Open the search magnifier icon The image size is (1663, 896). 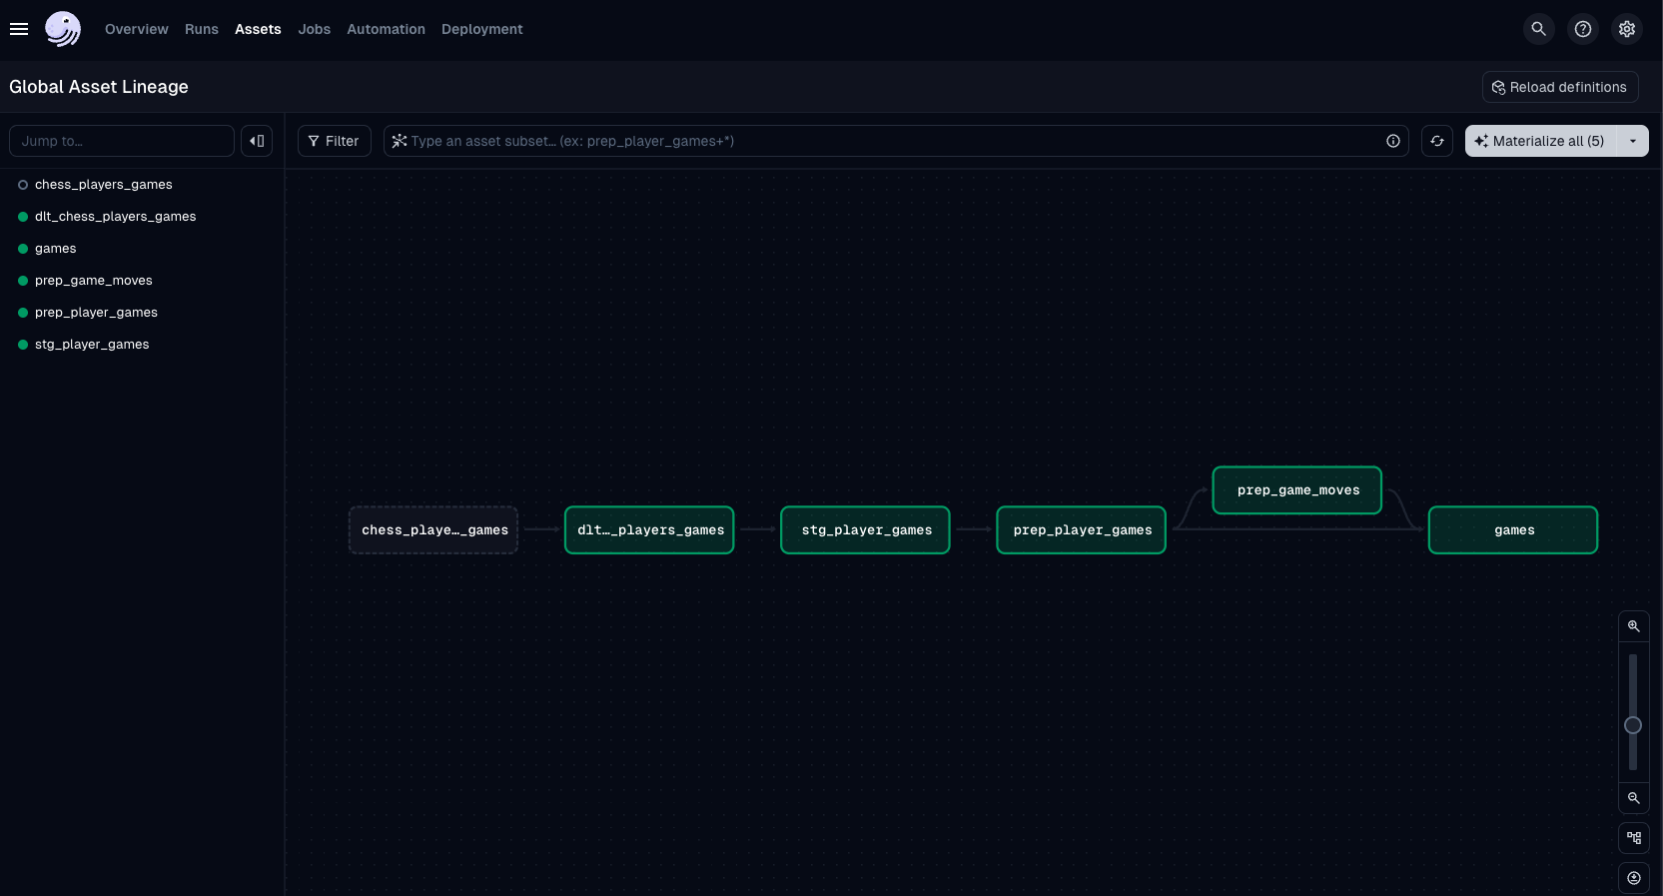1539,29
